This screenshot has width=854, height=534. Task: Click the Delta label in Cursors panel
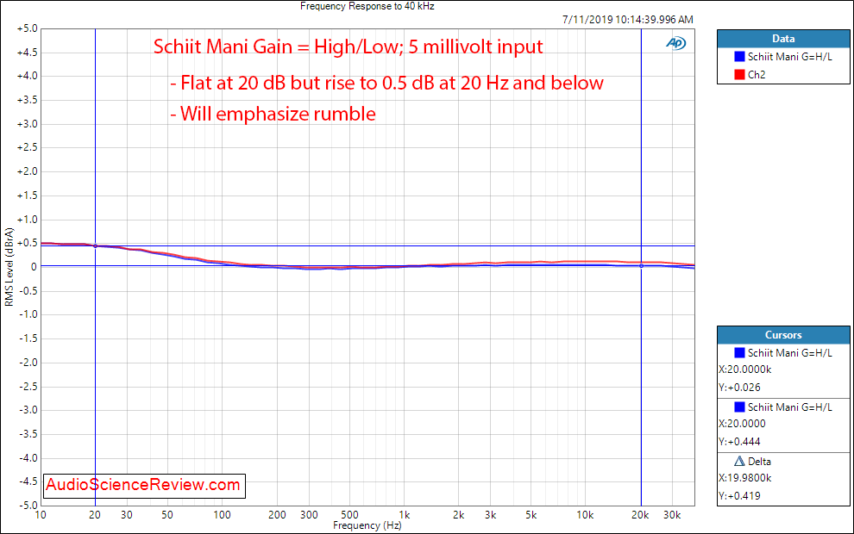759,461
